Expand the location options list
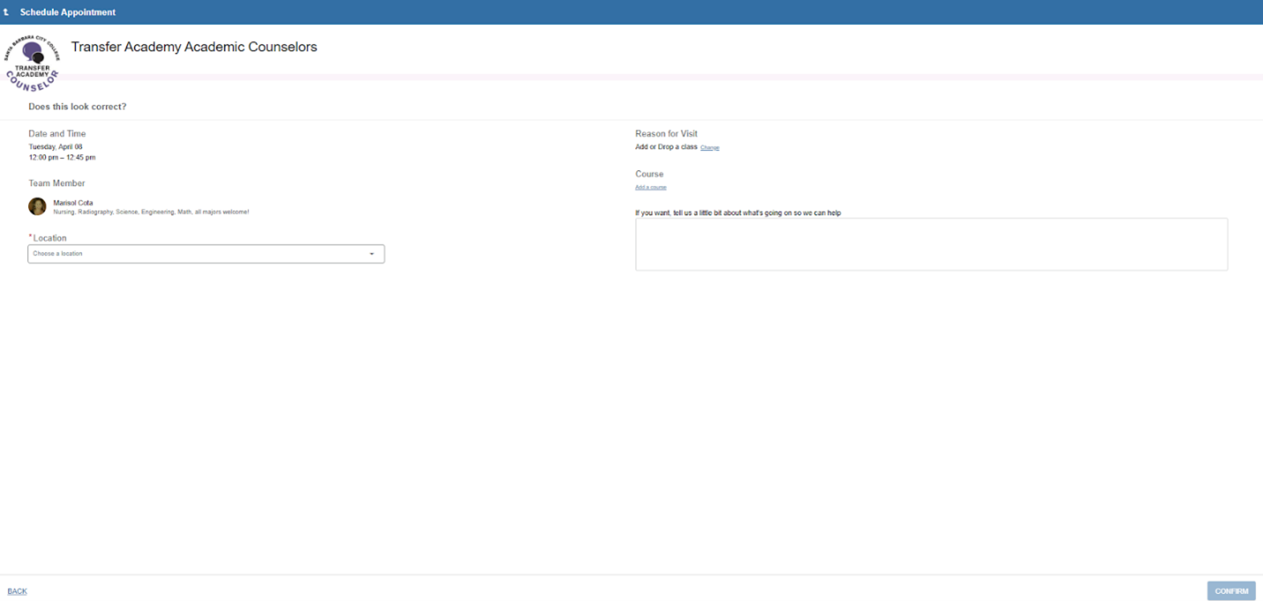Screen dimensions: 1263x601 [x=206, y=253]
